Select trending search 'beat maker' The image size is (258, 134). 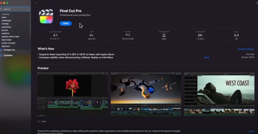coord(6,40)
